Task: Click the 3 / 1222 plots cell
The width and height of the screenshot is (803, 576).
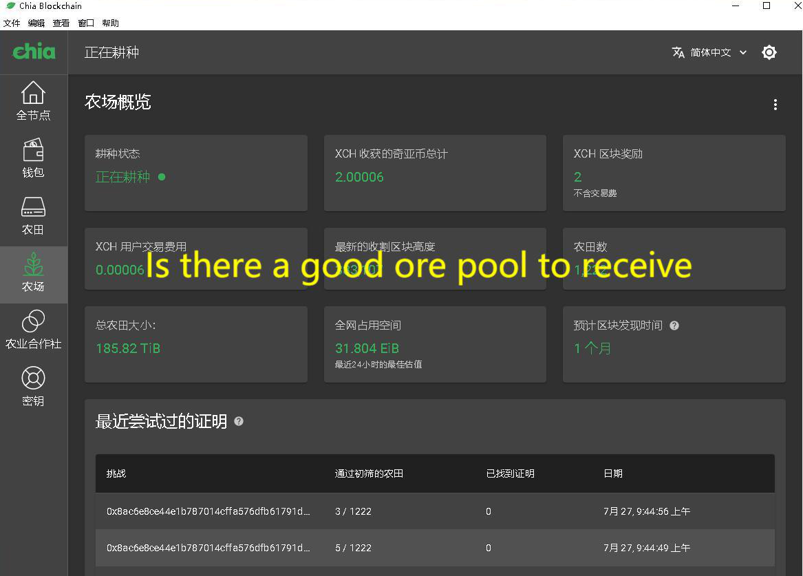Action: (x=354, y=511)
